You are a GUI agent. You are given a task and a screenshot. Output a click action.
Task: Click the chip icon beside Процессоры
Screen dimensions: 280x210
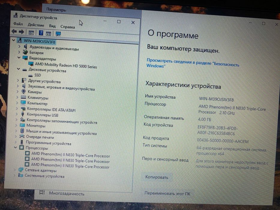point(21,148)
